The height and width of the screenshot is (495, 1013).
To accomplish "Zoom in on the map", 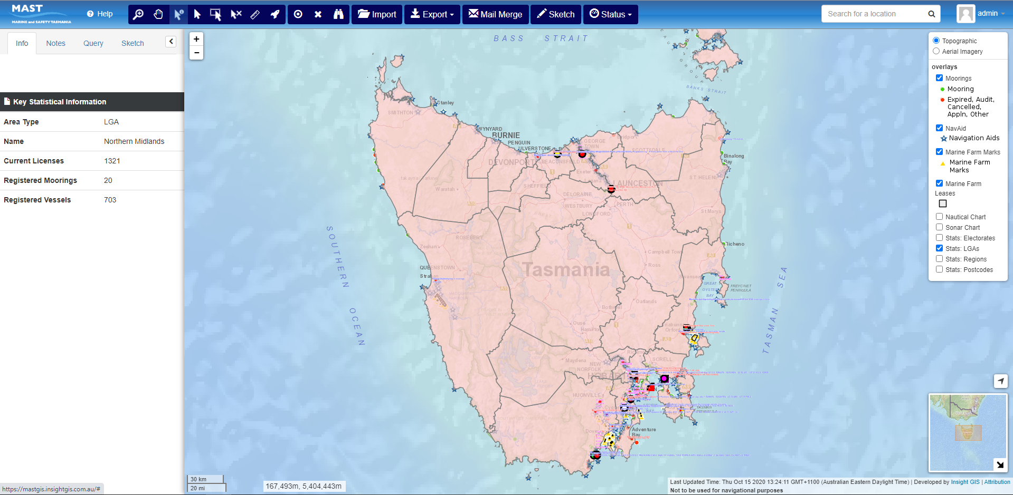I will tap(196, 39).
